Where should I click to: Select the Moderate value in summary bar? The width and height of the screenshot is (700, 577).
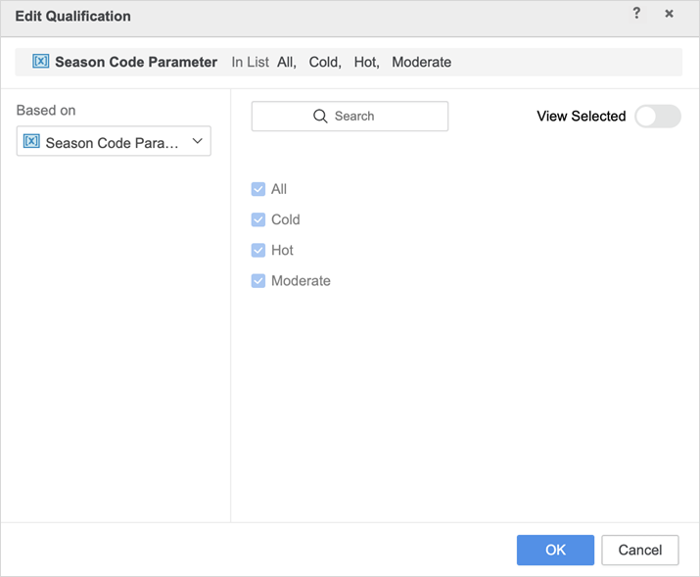tap(421, 62)
